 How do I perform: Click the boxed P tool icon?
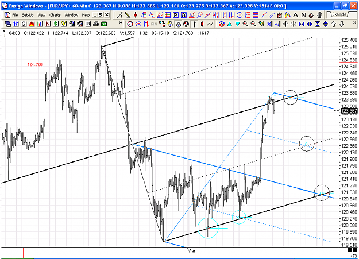tap(176, 15)
